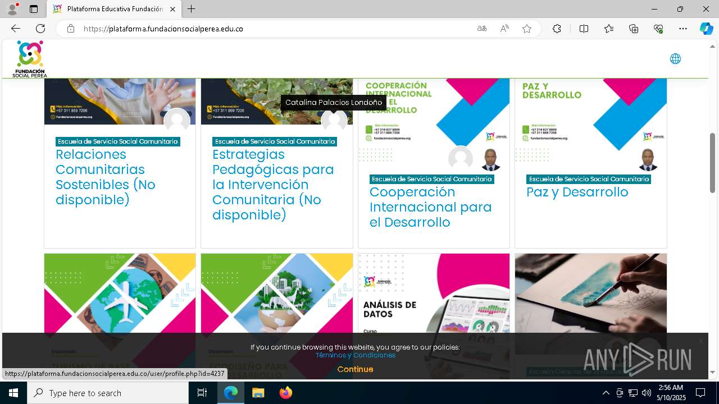Click the Fundación Social Perea logo
The width and height of the screenshot is (719, 404).
30,59
